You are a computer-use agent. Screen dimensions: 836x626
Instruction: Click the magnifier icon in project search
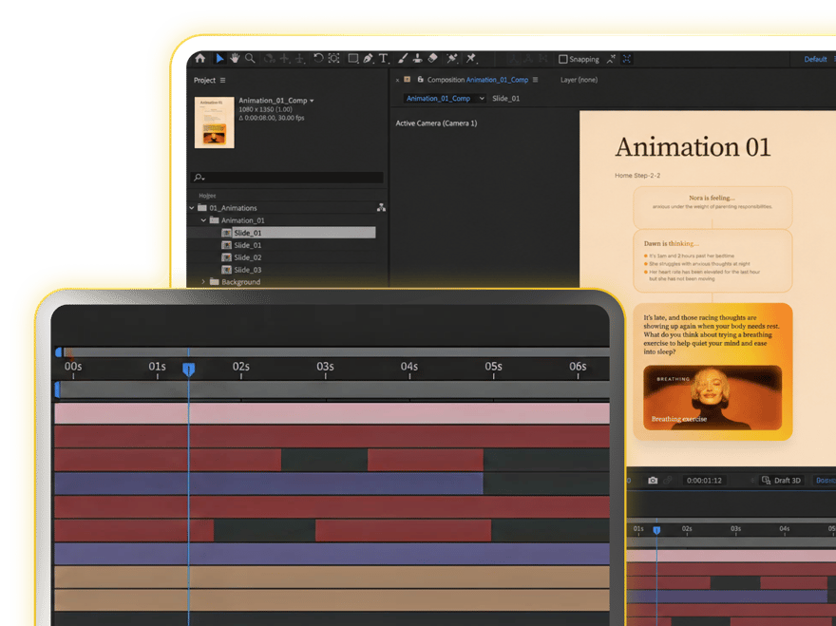click(x=199, y=177)
